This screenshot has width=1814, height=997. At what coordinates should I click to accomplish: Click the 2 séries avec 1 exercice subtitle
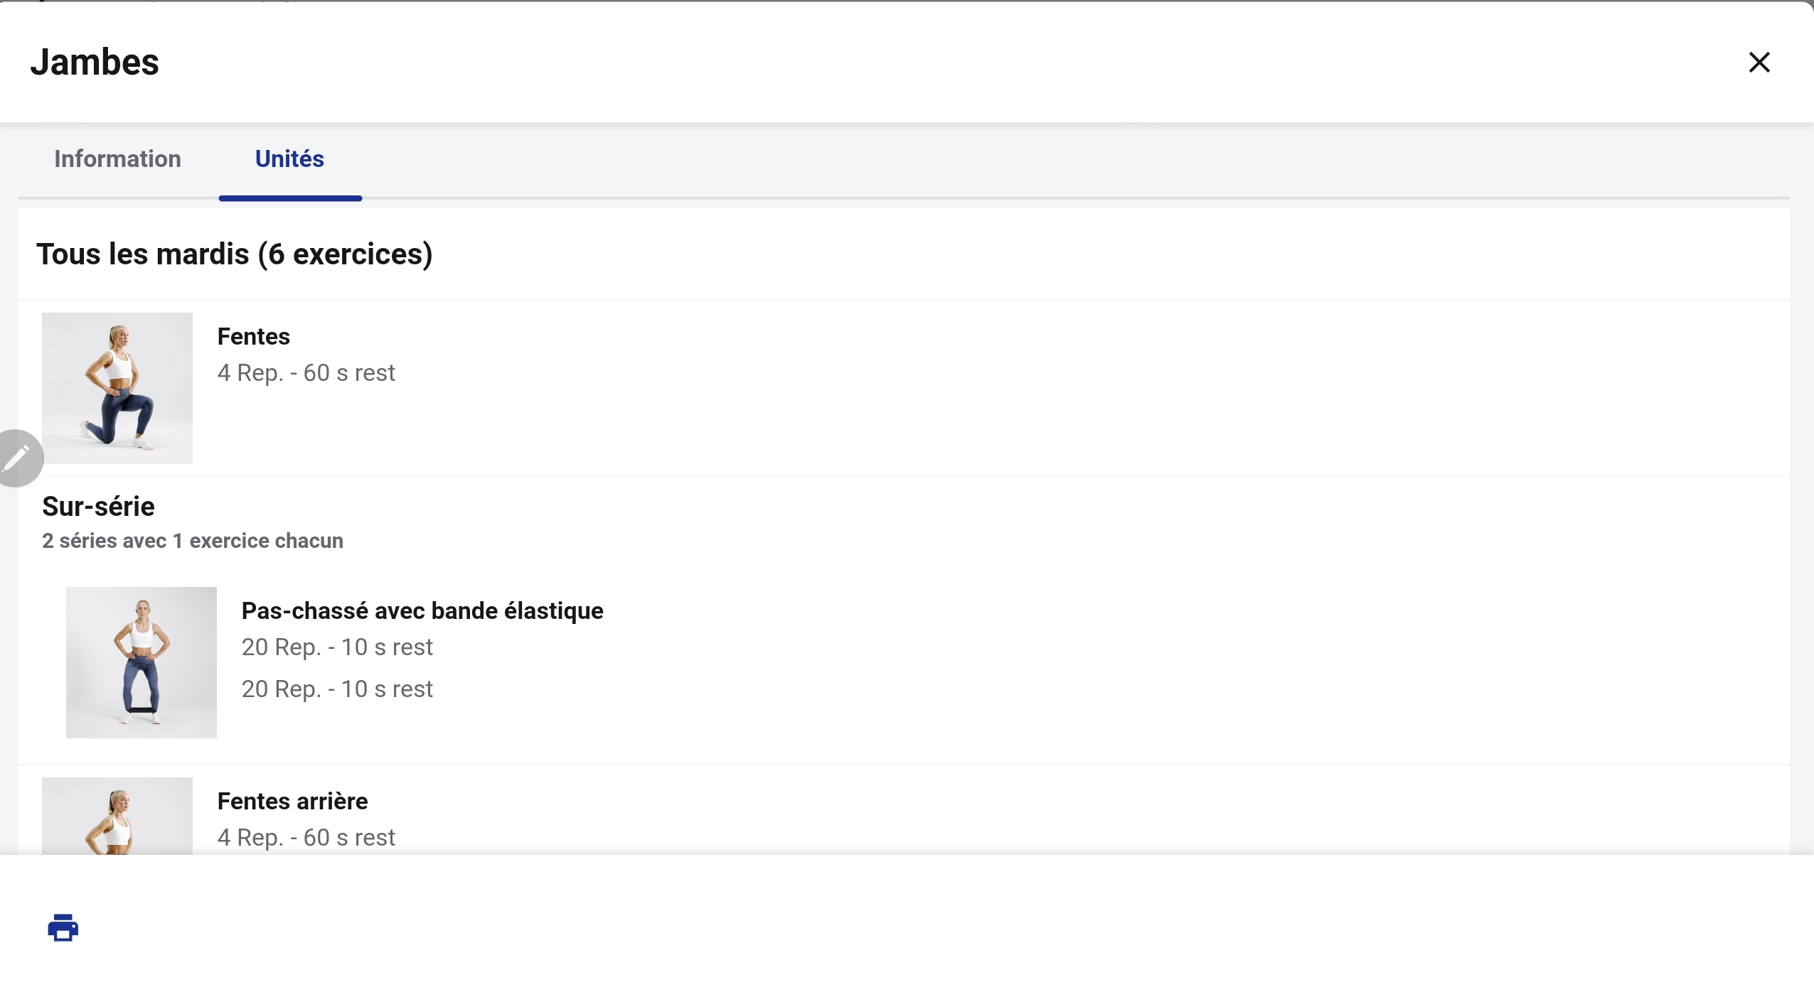(x=193, y=541)
